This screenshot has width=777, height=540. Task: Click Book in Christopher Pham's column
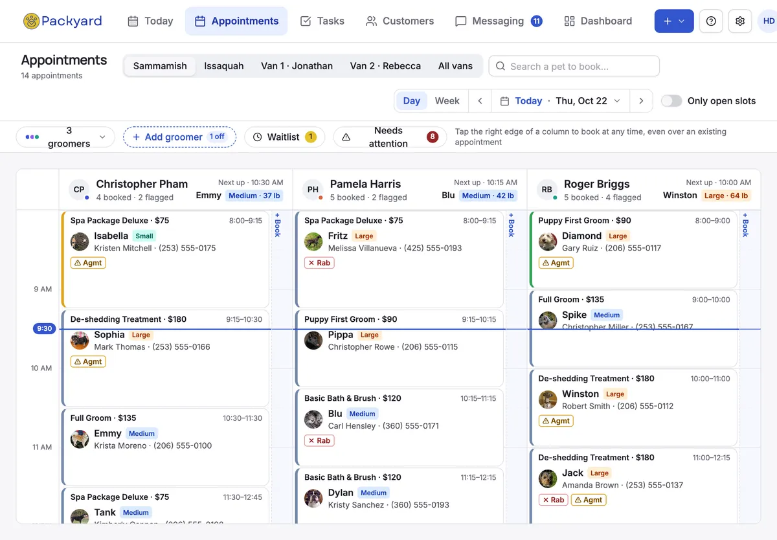click(x=277, y=225)
